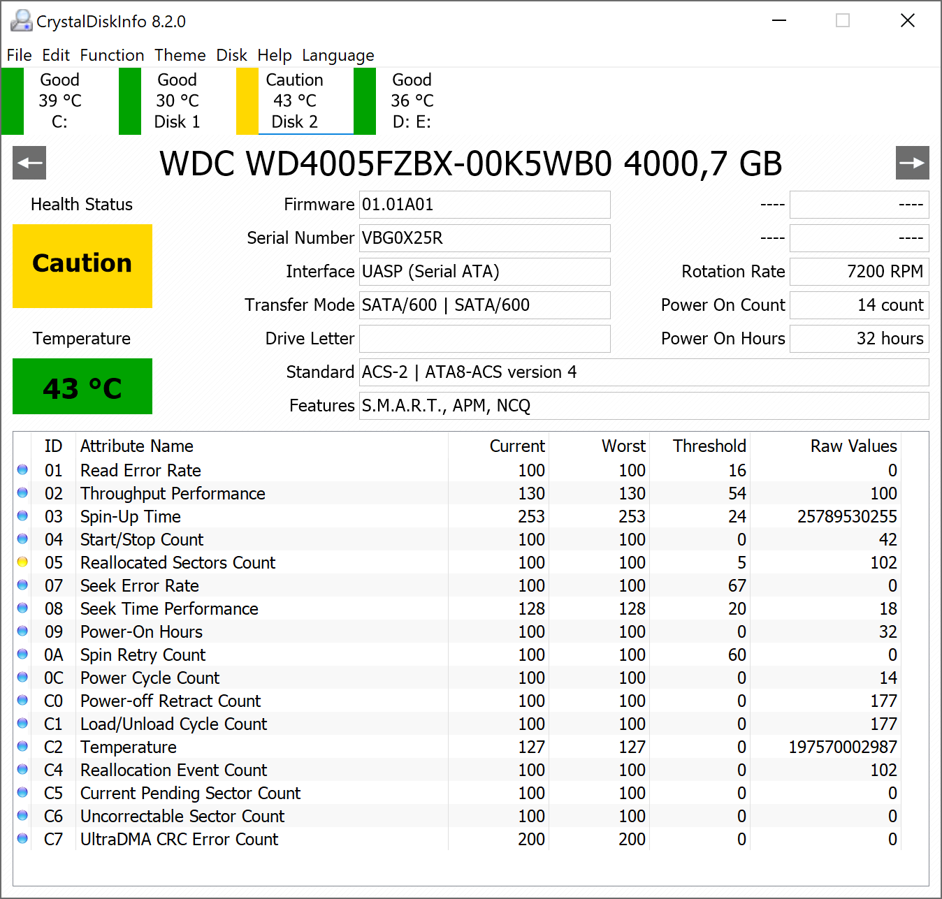Click status dot for Power Cycle Count
Screen dimensions: 942x899
tap(22, 678)
